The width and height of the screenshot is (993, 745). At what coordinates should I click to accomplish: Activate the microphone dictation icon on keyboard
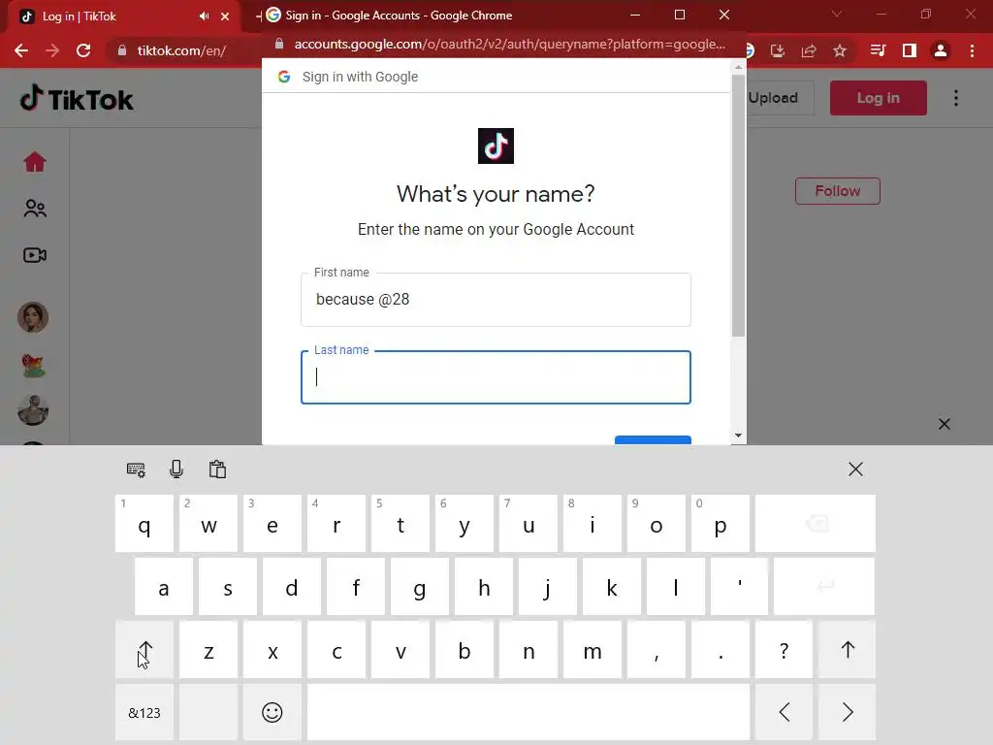click(x=176, y=470)
